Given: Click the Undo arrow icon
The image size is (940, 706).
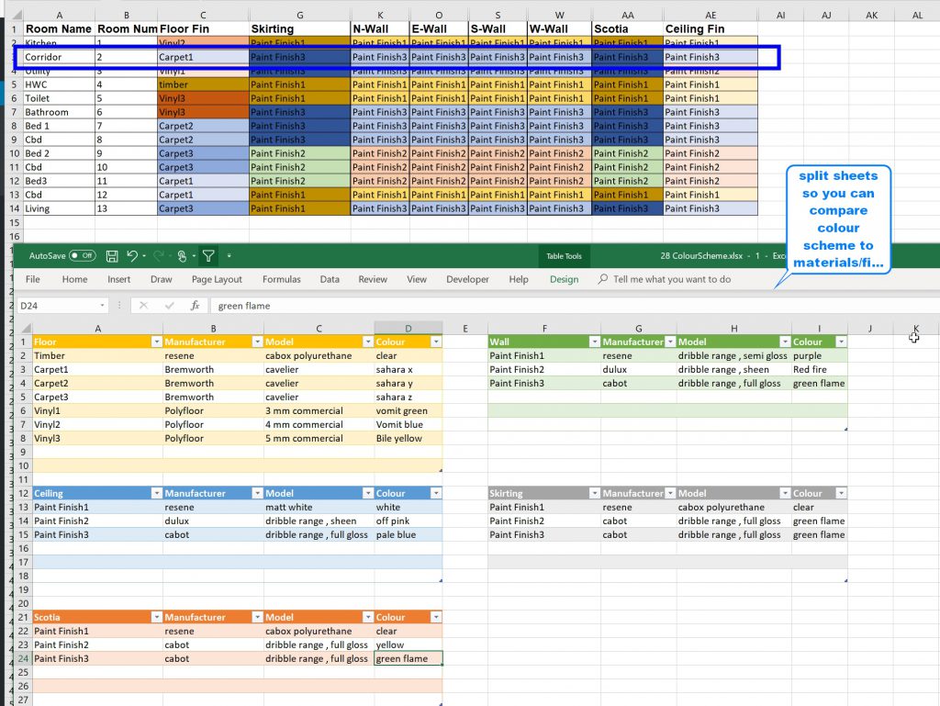Looking at the screenshot, I should pos(133,256).
